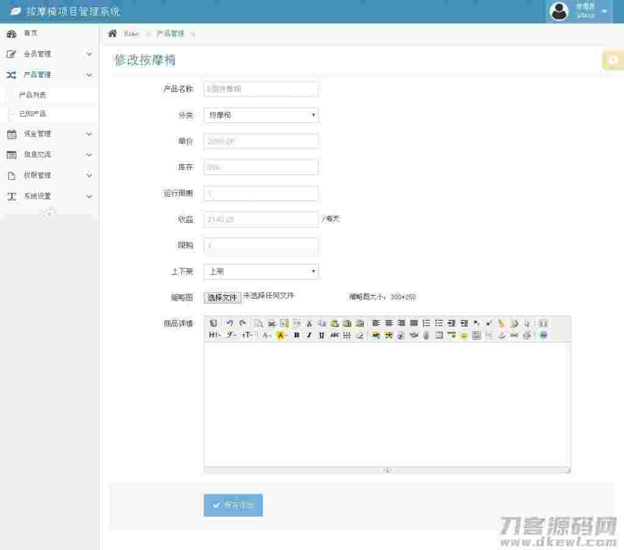Screen dimensions: 624x550
Task: Click inside the 产品名称 input field
Action: (261, 89)
